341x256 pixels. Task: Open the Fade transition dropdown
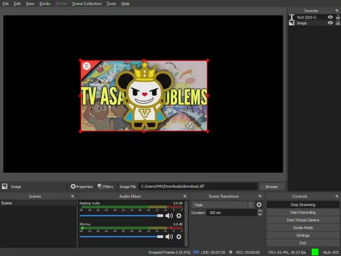(x=222, y=205)
